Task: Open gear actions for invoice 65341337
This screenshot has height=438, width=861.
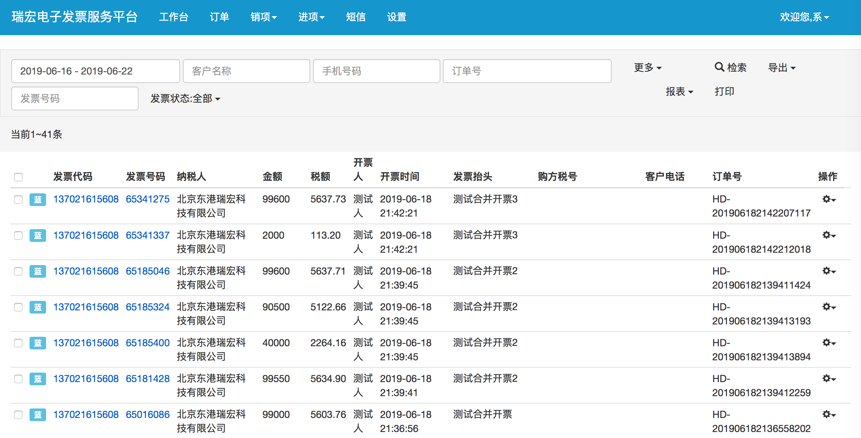Action: click(829, 235)
